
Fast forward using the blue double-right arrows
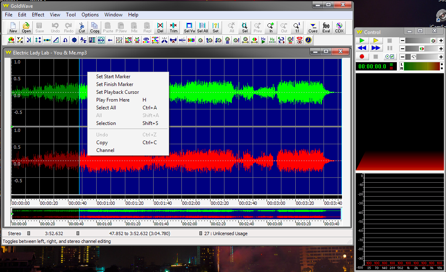(376, 48)
